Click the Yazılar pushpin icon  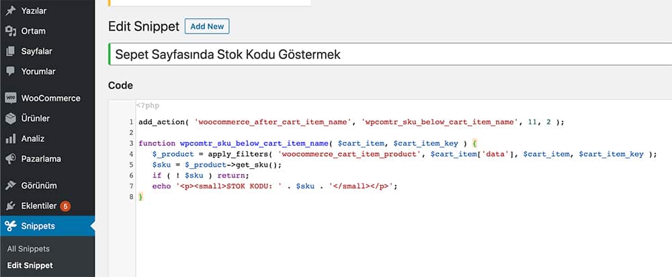click(x=11, y=11)
